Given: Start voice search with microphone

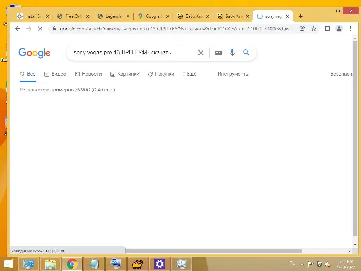Looking at the screenshot, I should pos(232,53).
